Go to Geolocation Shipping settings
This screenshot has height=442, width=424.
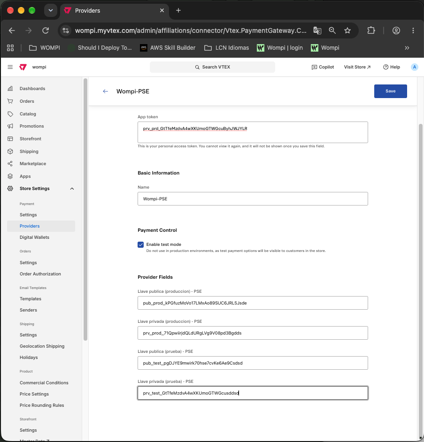42,346
